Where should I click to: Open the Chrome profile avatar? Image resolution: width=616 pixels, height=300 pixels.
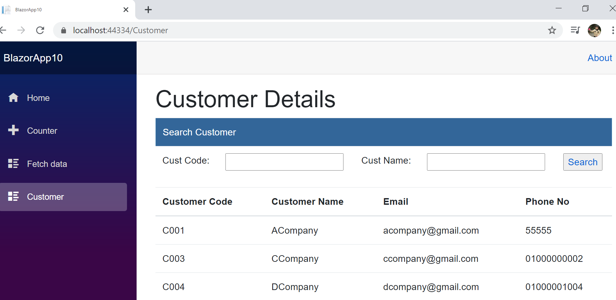(594, 30)
